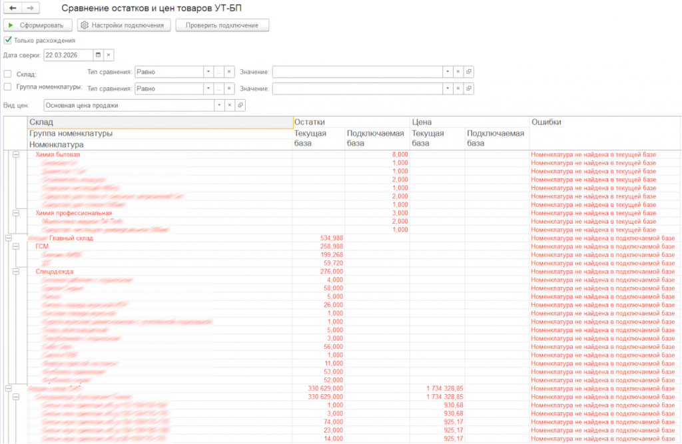Select the Цена column header
The image size is (682, 444).
point(470,122)
